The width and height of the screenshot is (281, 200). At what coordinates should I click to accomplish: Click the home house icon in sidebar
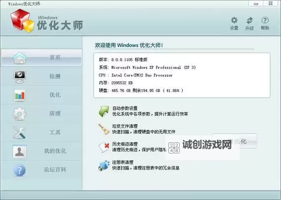[20, 58]
